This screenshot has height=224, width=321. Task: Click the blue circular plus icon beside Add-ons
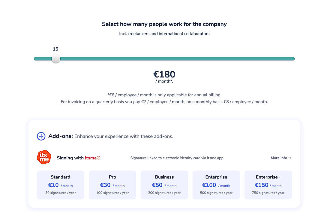(41, 136)
